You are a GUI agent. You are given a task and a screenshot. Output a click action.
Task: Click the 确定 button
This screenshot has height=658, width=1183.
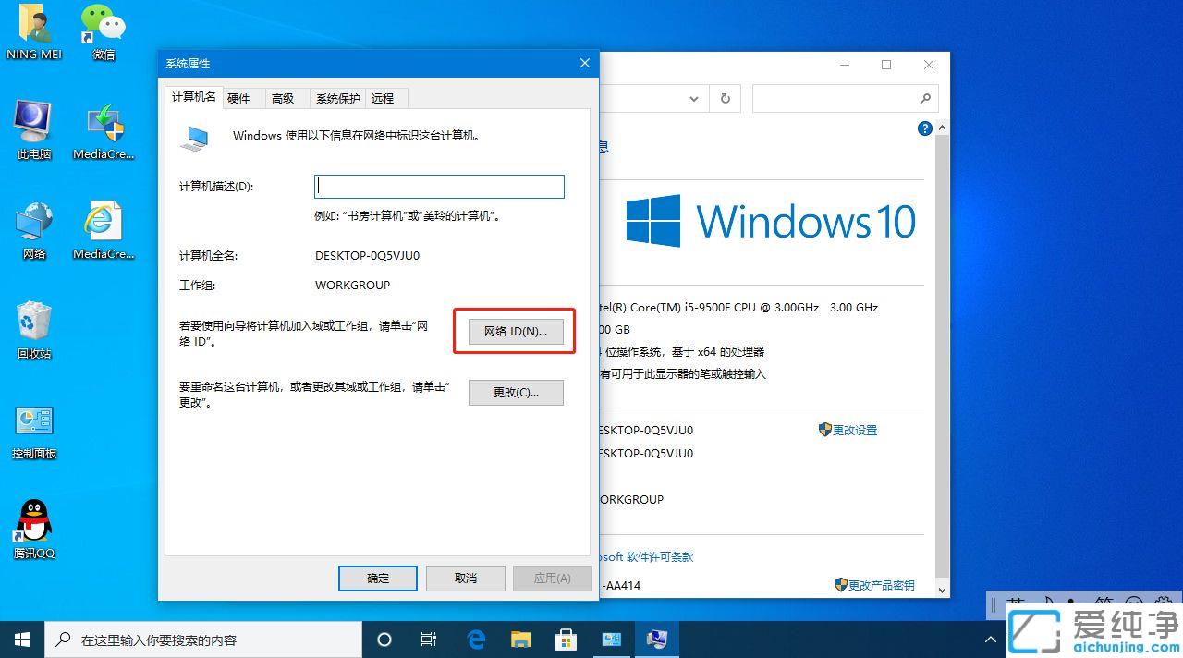pyautogui.click(x=377, y=578)
